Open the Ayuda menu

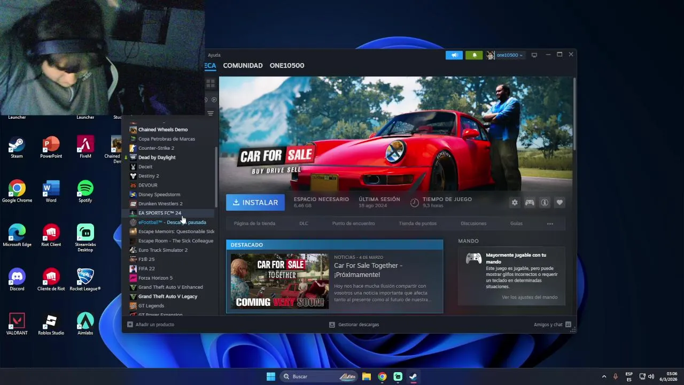point(214,55)
